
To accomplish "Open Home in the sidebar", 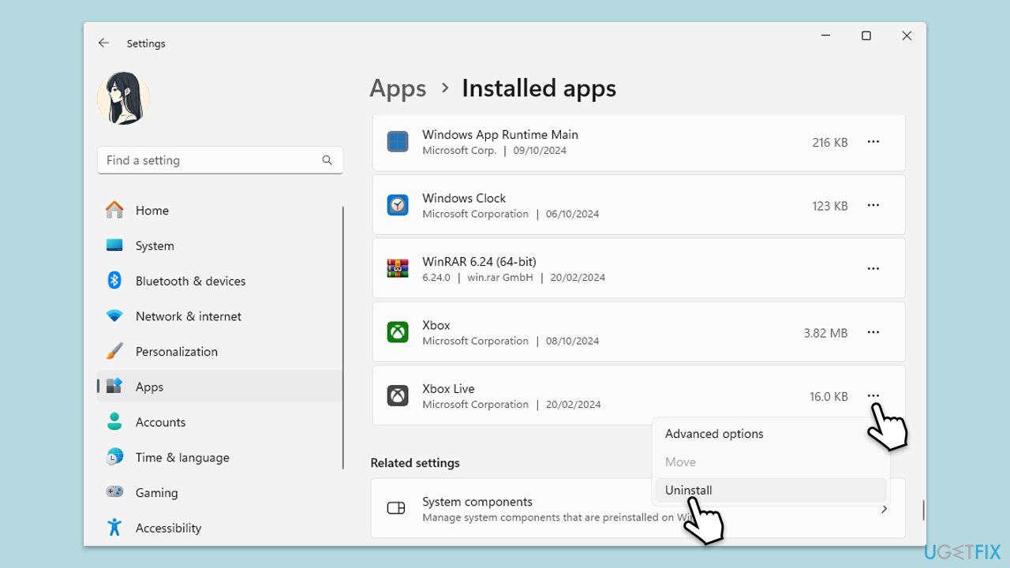I will tap(220, 211).
